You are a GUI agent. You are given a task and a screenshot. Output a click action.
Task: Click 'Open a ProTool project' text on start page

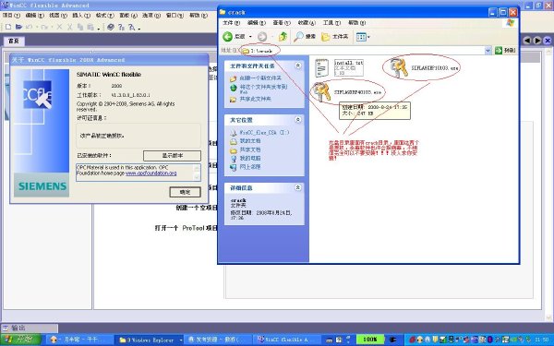186,228
